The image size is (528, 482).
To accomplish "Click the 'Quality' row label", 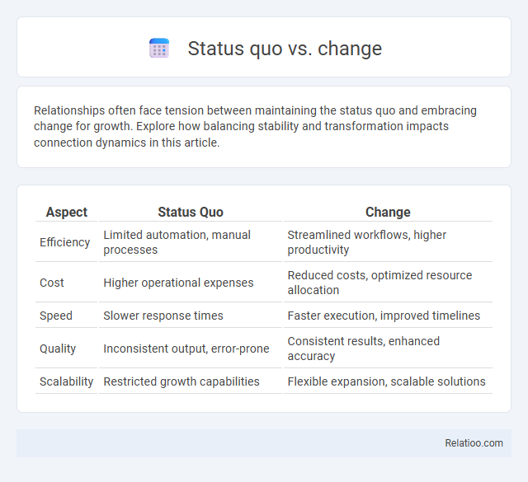I will [58, 349].
